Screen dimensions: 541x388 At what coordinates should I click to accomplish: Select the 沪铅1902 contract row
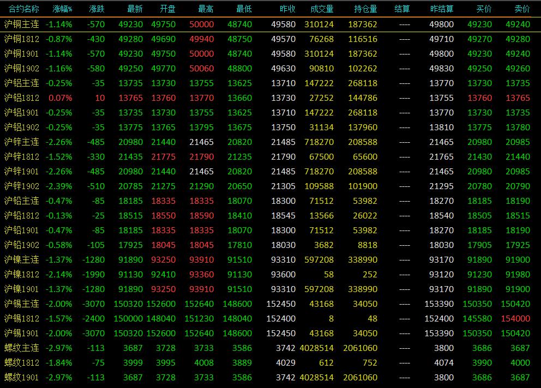(270, 245)
